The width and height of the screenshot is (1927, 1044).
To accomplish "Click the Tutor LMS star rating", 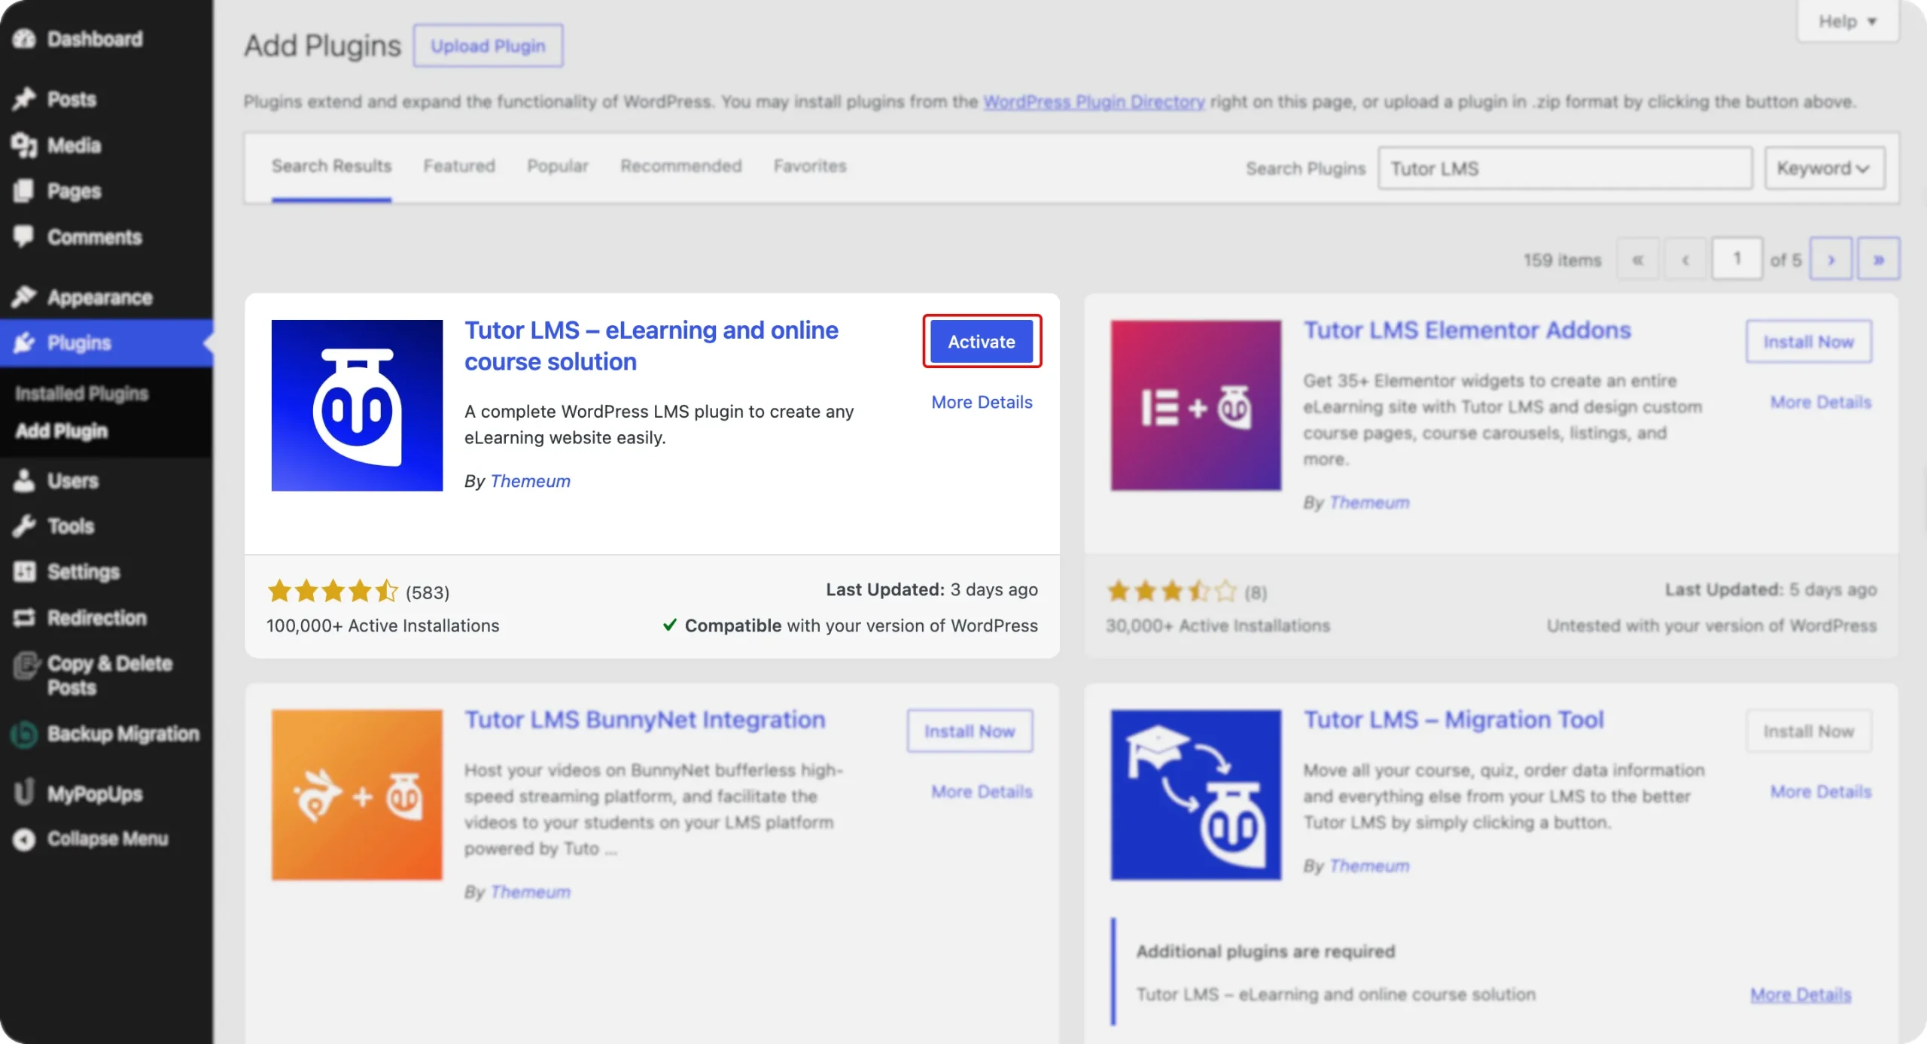I will tap(333, 592).
